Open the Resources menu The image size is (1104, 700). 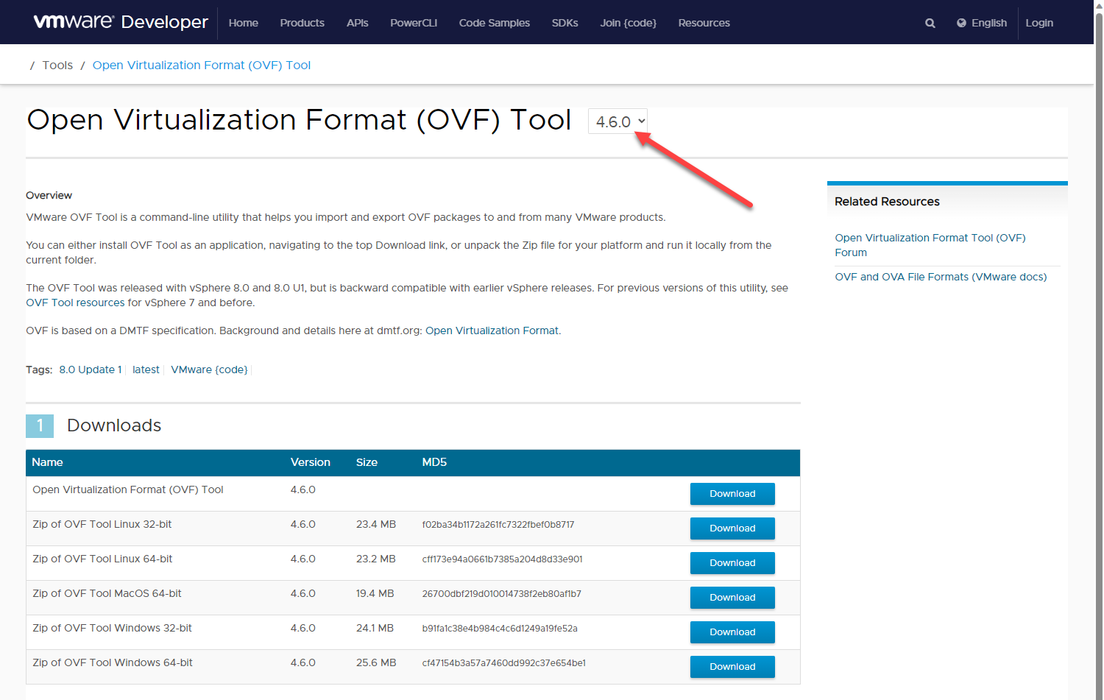pyautogui.click(x=704, y=23)
